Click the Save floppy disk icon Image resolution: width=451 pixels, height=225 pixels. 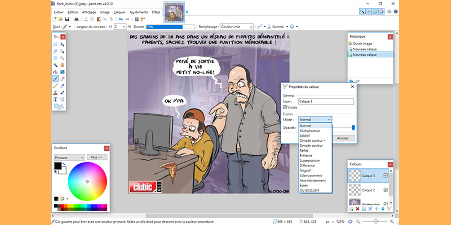67,19
